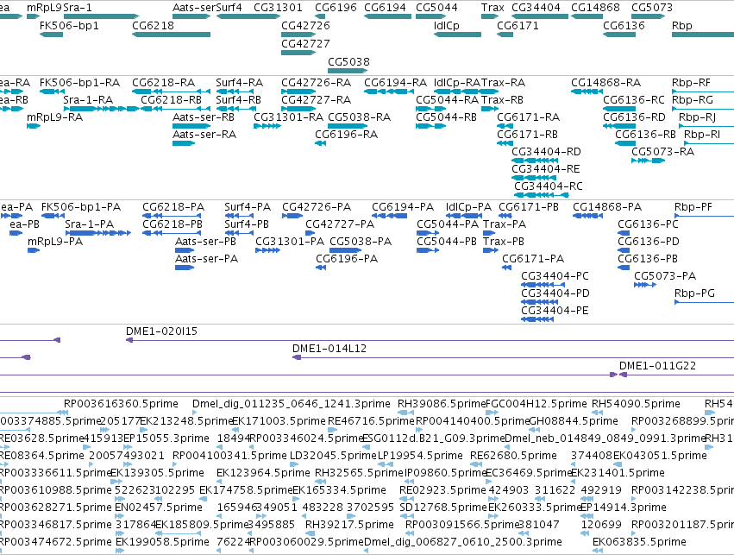Click protein CG34404-PD
This screenshot has height=555, width=734.
coord(555,293)
